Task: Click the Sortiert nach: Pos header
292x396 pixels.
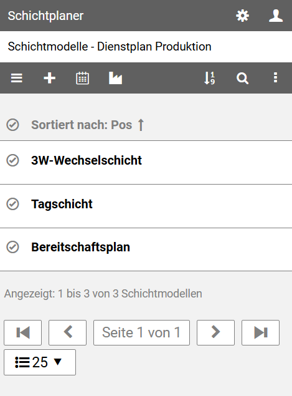Action: (82, 125)
